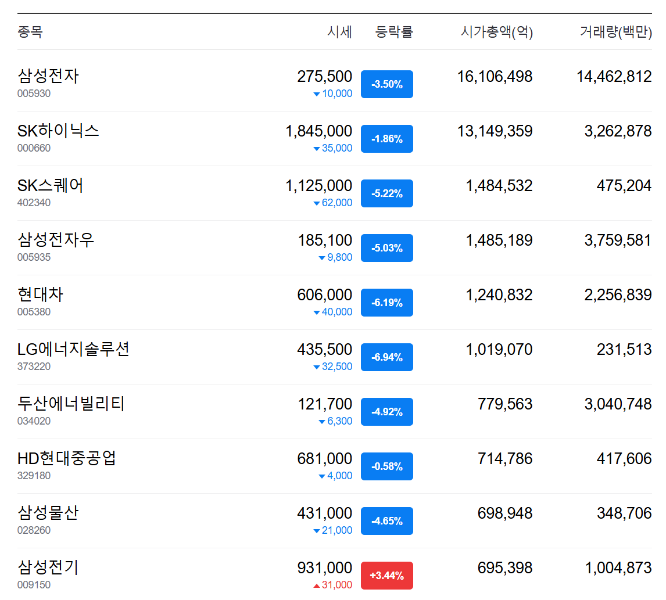Click the price 931,000
Image resolution: width=666 pixels, height=600 pixels.
click(324, 567)
